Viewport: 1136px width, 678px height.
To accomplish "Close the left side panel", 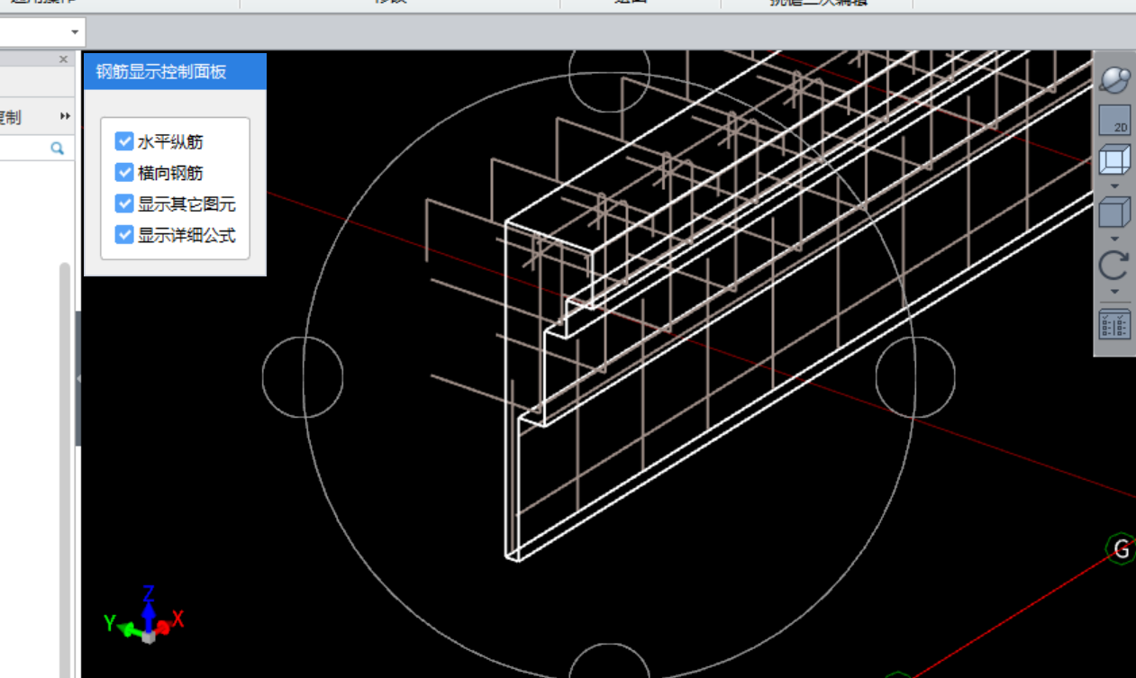I will pos(63,59).
